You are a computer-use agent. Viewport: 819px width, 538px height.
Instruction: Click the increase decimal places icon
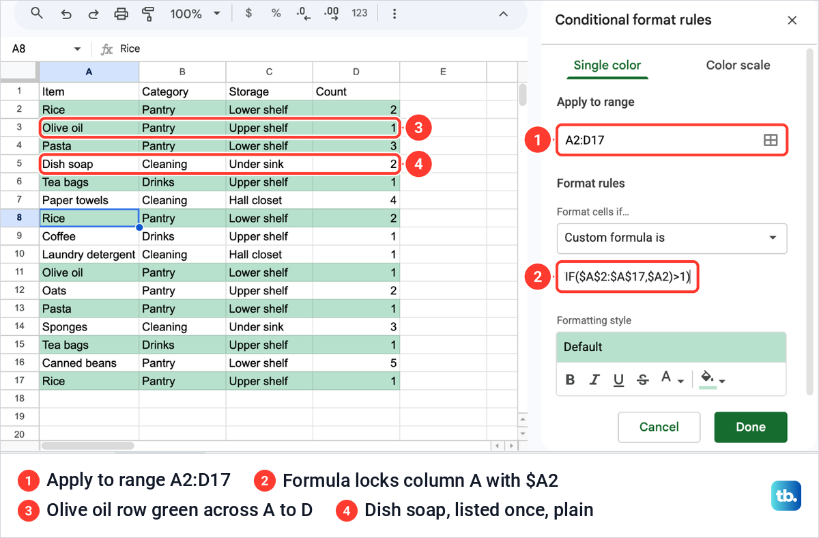(x=331, y=13)
